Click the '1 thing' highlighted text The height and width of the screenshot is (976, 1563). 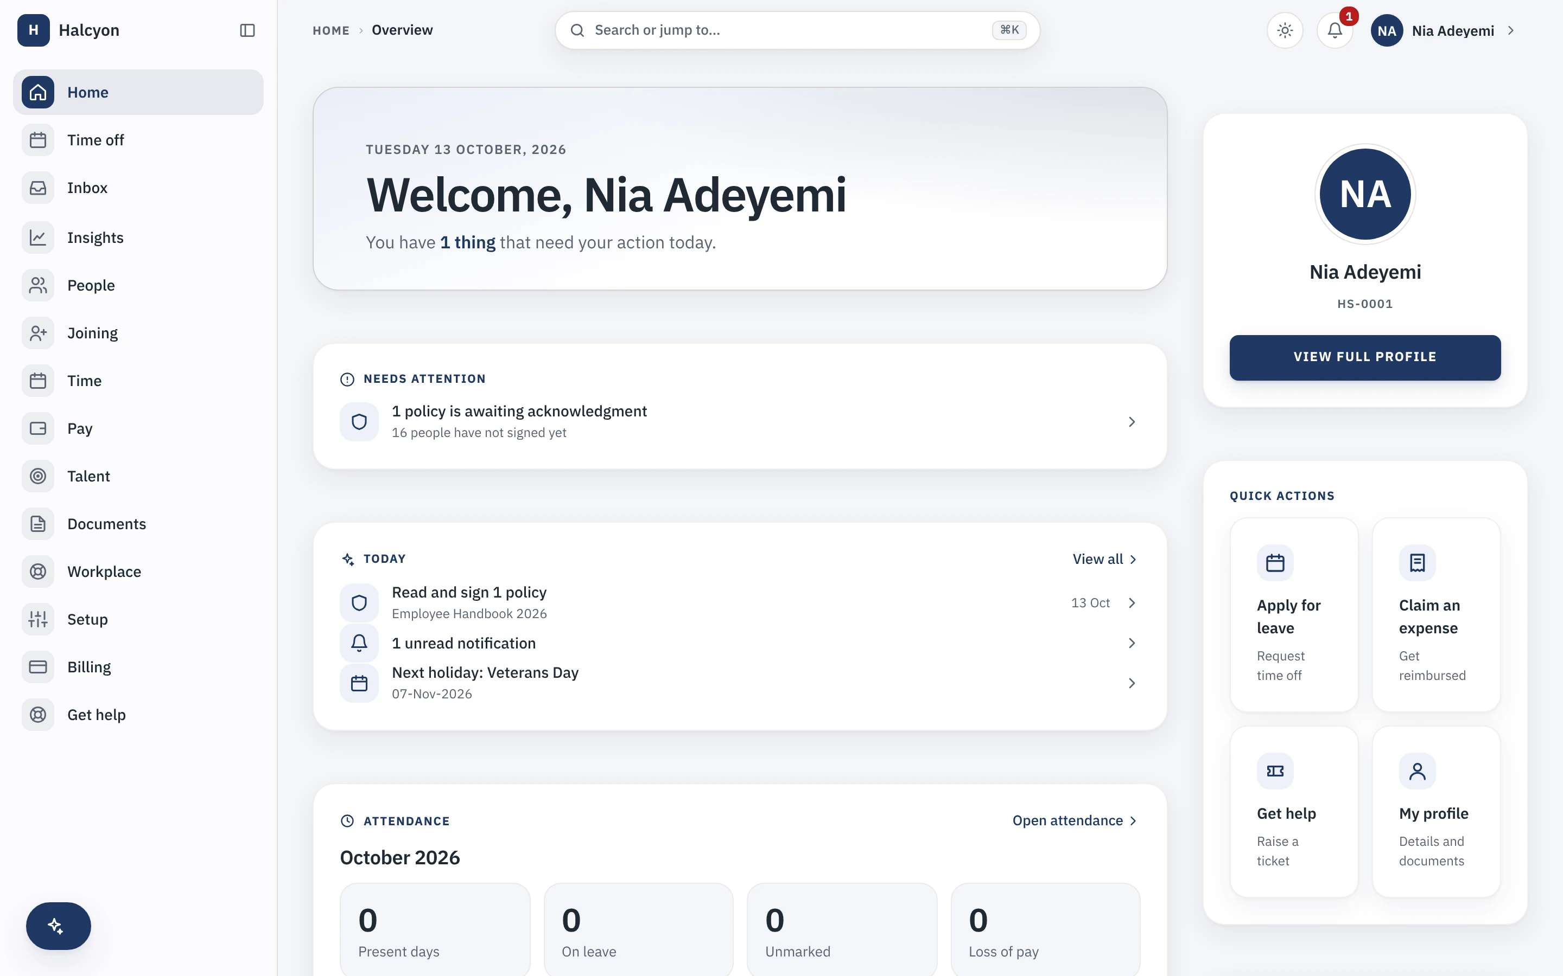(468, 243)
